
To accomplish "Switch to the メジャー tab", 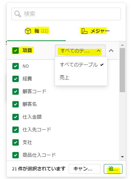I will [95, 31].
